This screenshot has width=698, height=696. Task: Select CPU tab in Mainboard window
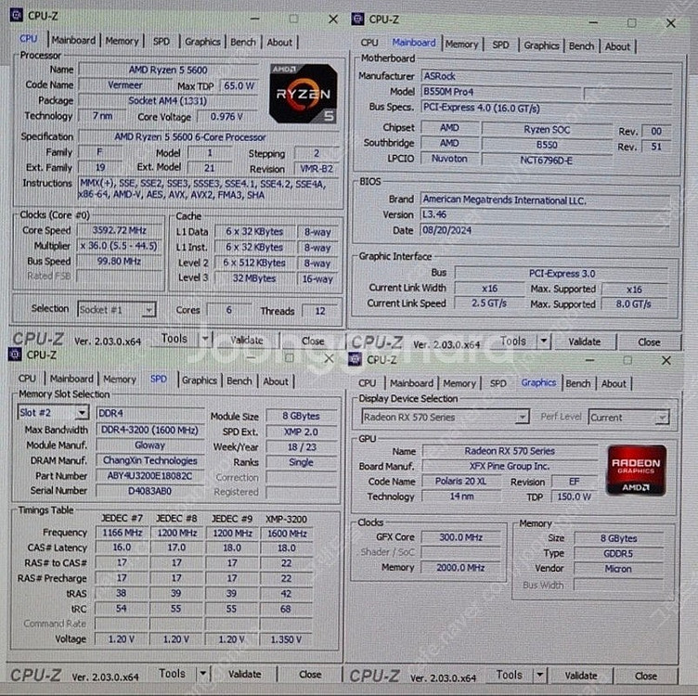[369, 43]
